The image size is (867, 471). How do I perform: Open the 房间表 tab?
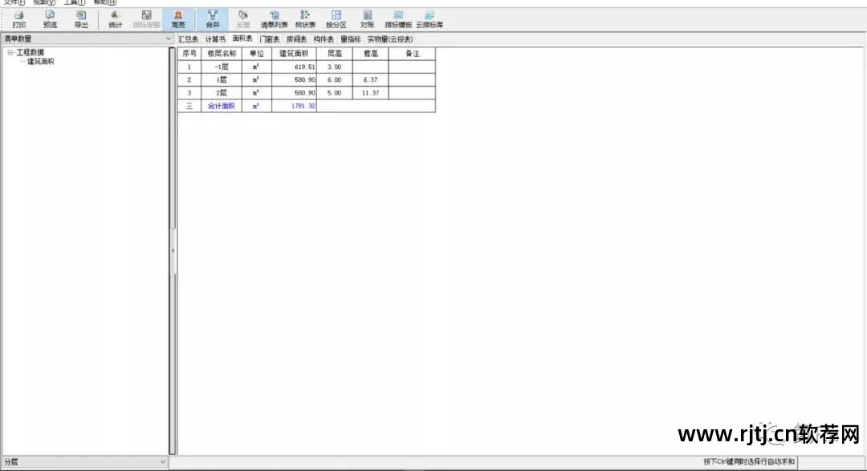pyautogui.click(x=296, y=39)
